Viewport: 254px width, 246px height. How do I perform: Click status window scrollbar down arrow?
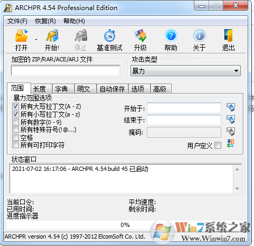tap(237, 189)
